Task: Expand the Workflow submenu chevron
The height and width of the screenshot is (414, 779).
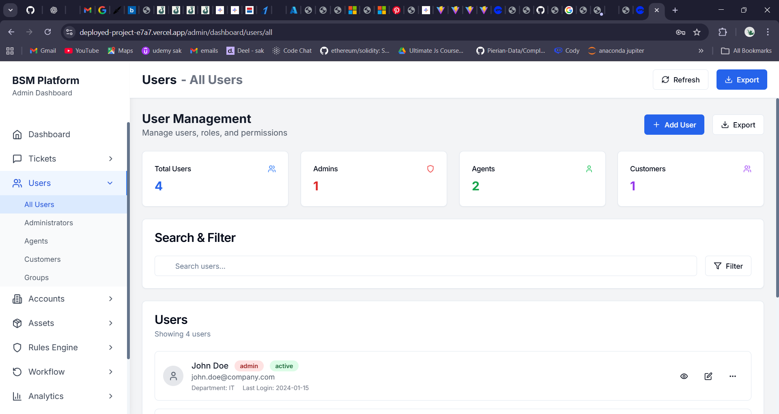Action: (x=111, y=372)
